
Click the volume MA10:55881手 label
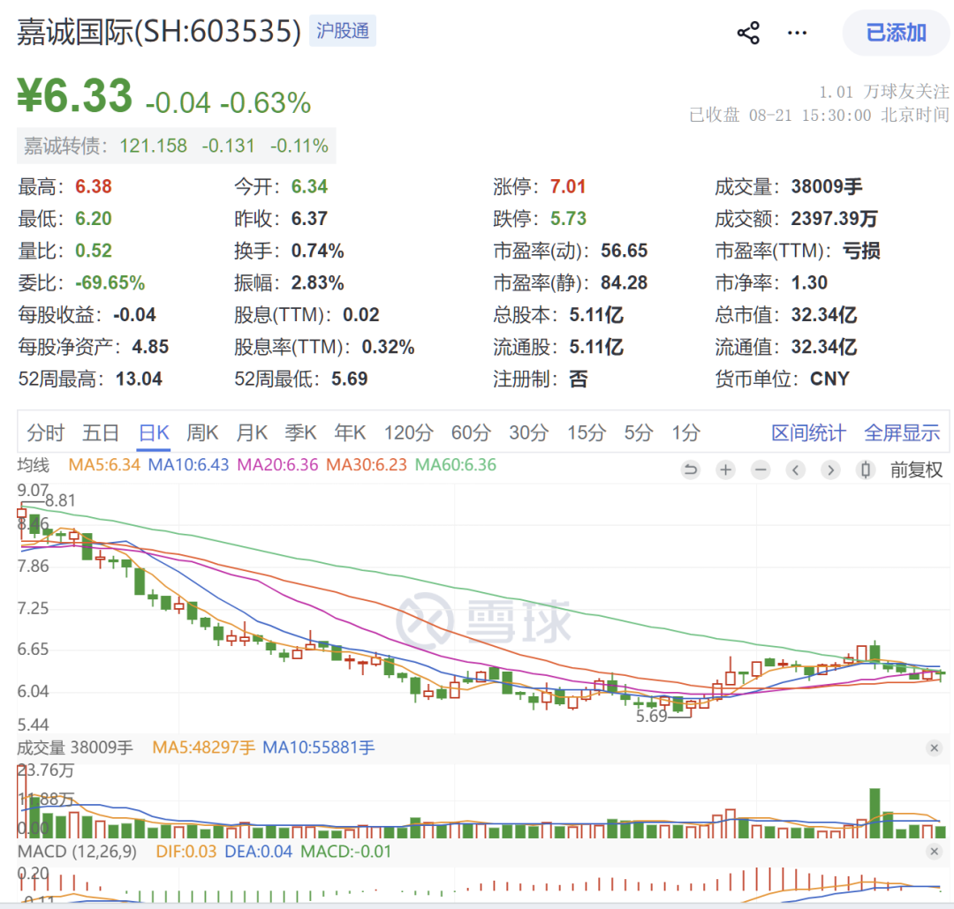(318, 747)
